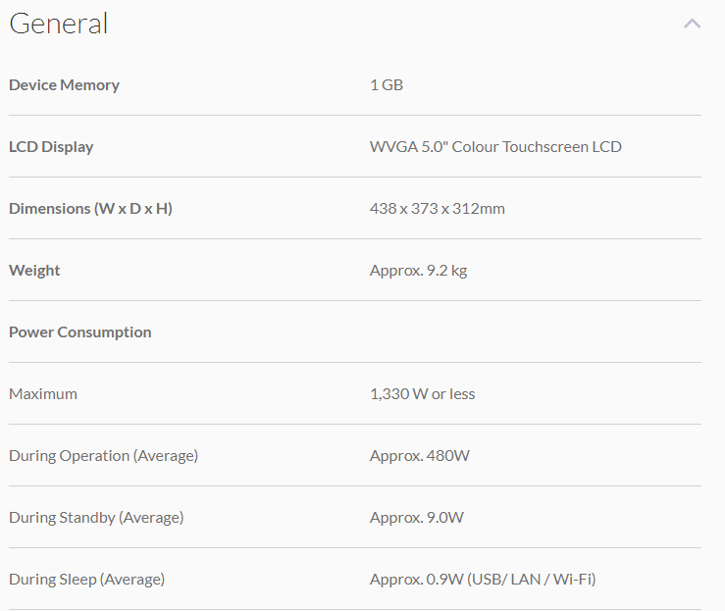Click the Maximum row label
Screen dimensions: 725x611
(x=43, y=394)
